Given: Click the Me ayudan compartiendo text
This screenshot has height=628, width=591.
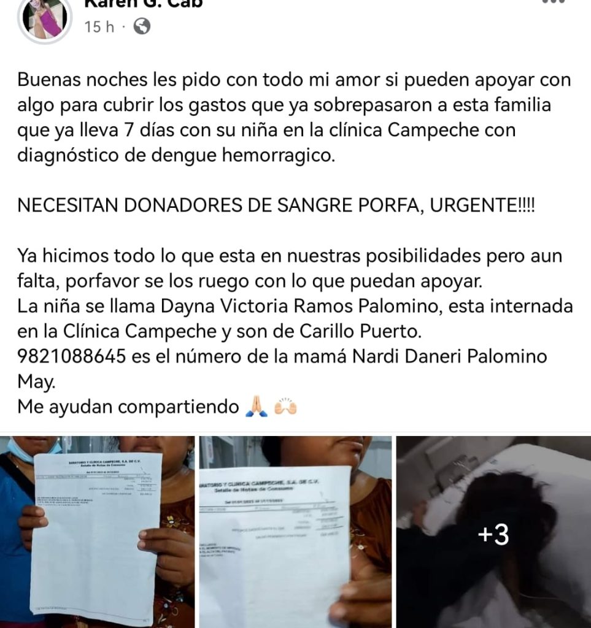Looking at the screenshot, I should pyautogui.click(x=128, y=407).
